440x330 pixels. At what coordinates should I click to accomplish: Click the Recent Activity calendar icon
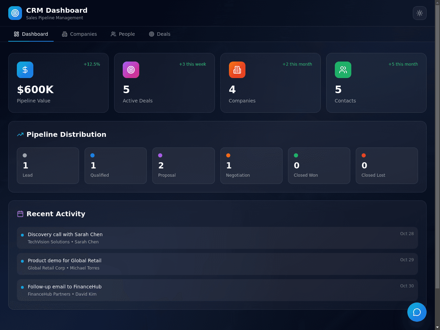tap(20, 214)
